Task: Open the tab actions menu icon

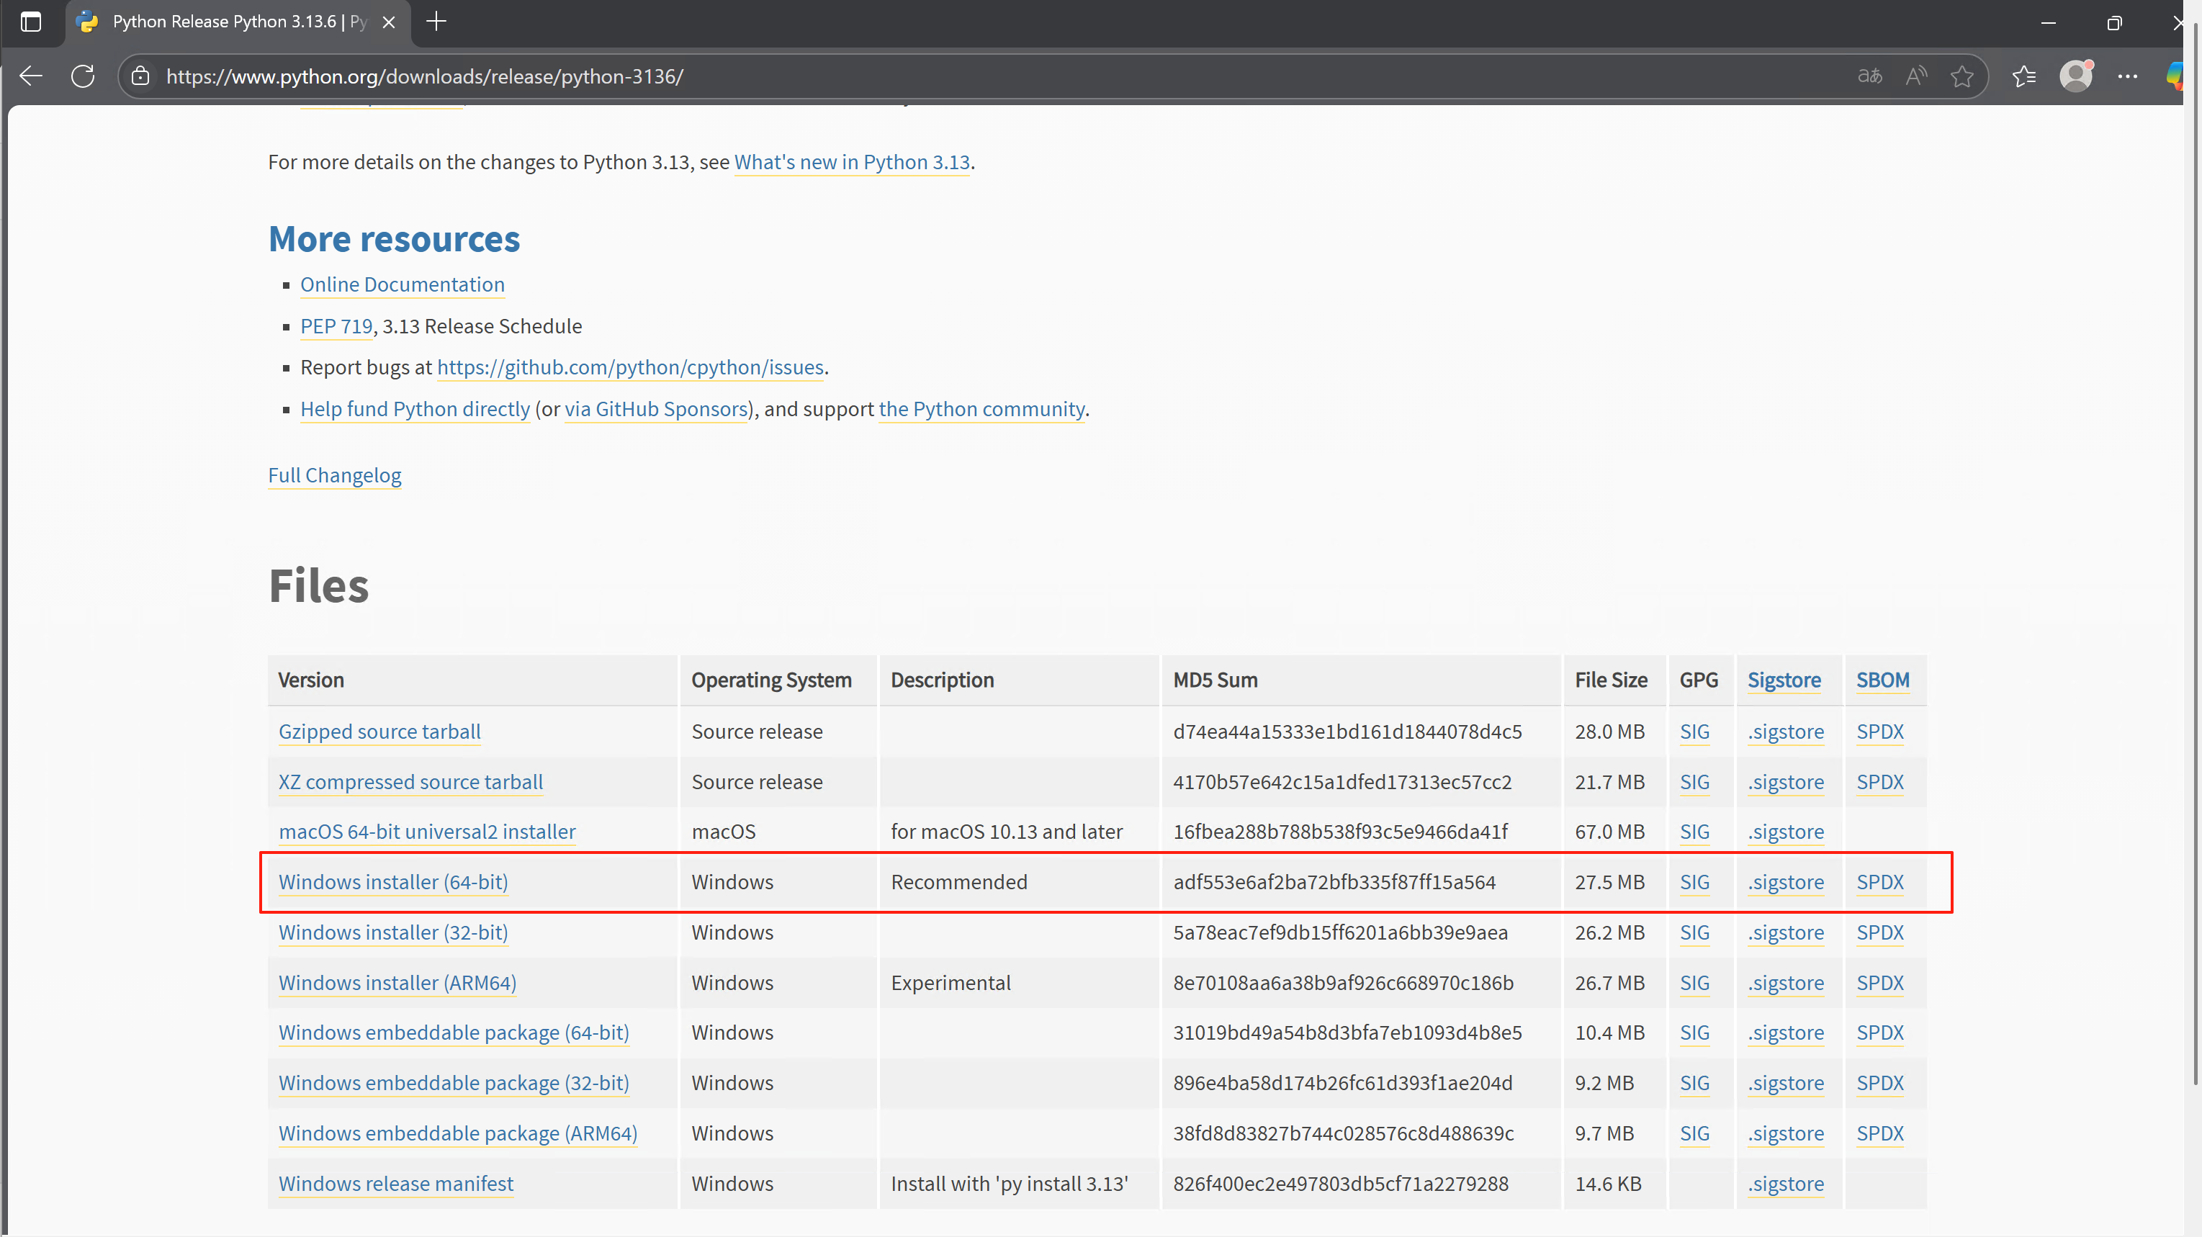Action: pos(31,22)
